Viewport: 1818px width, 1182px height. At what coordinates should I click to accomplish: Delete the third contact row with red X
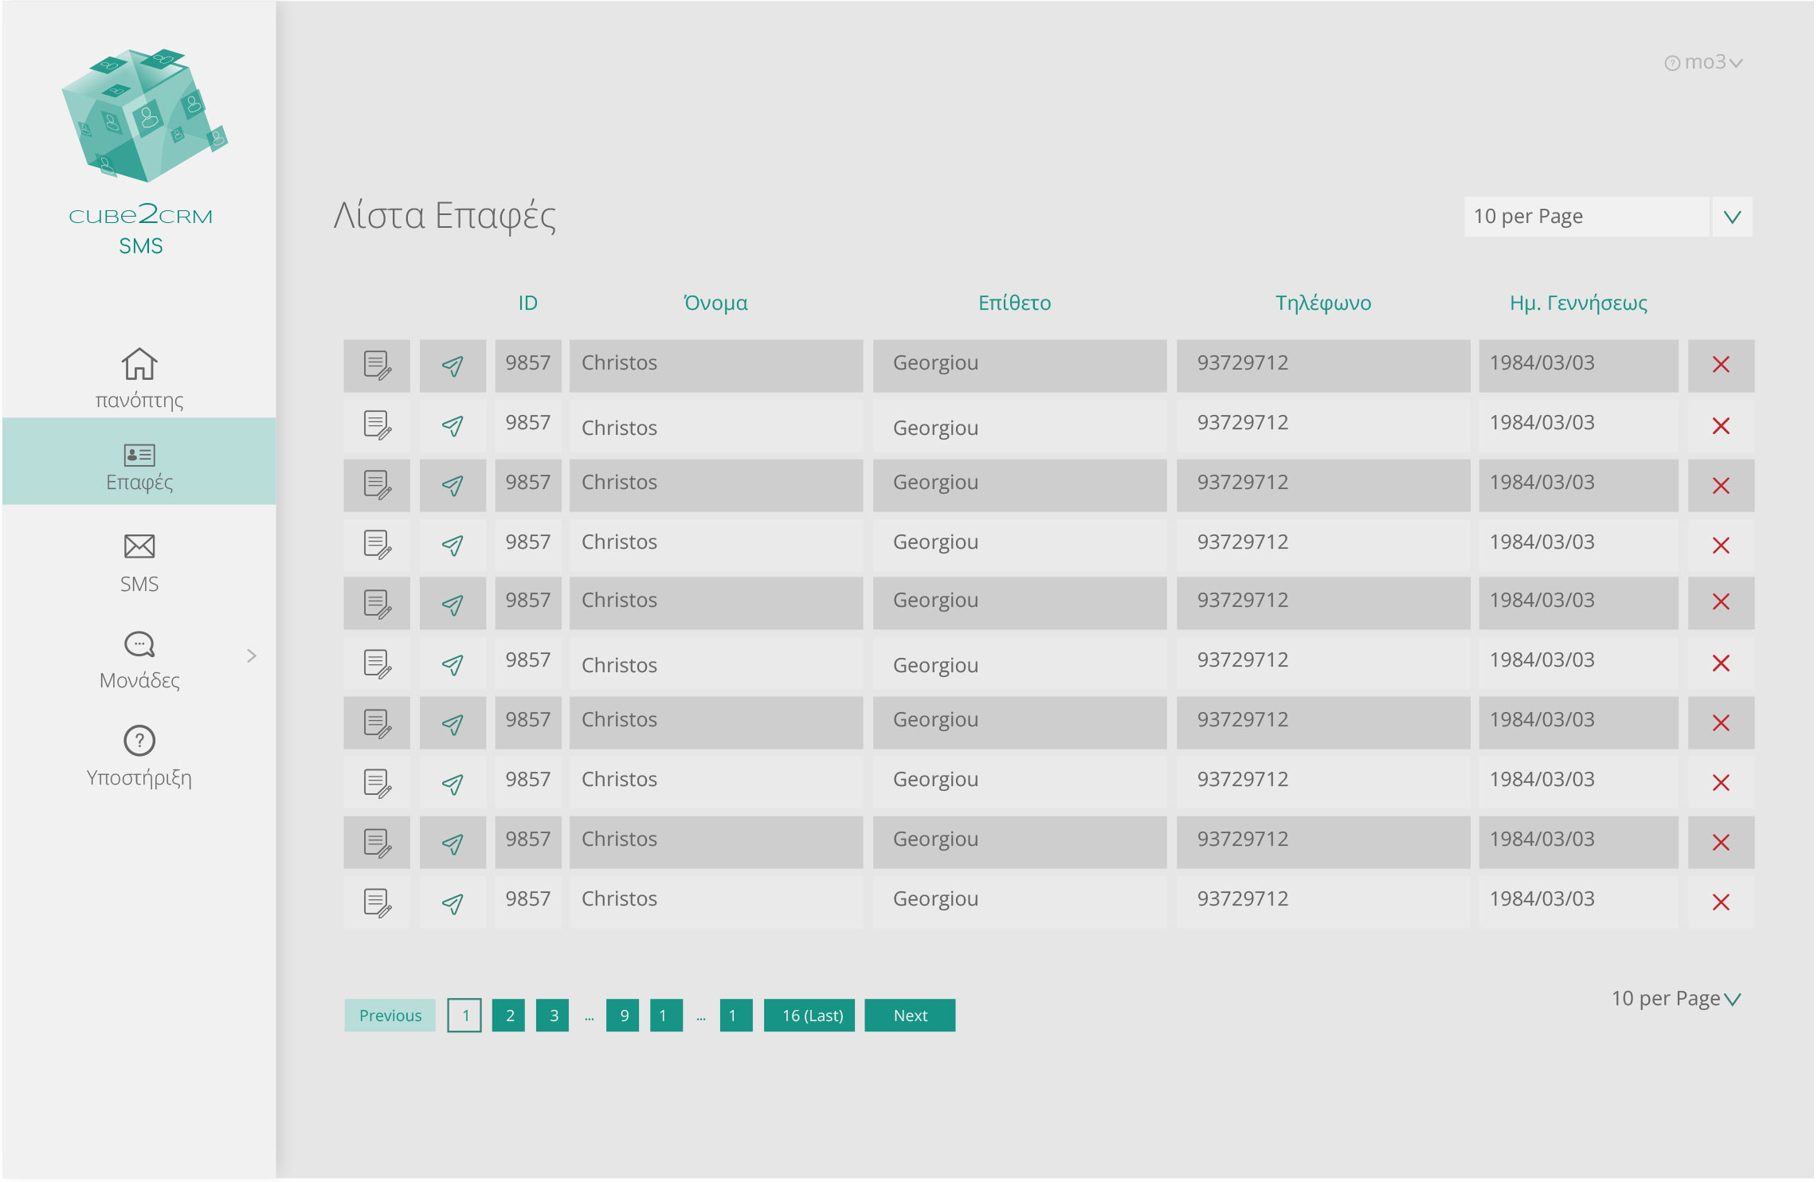(x=1720, y=486)
